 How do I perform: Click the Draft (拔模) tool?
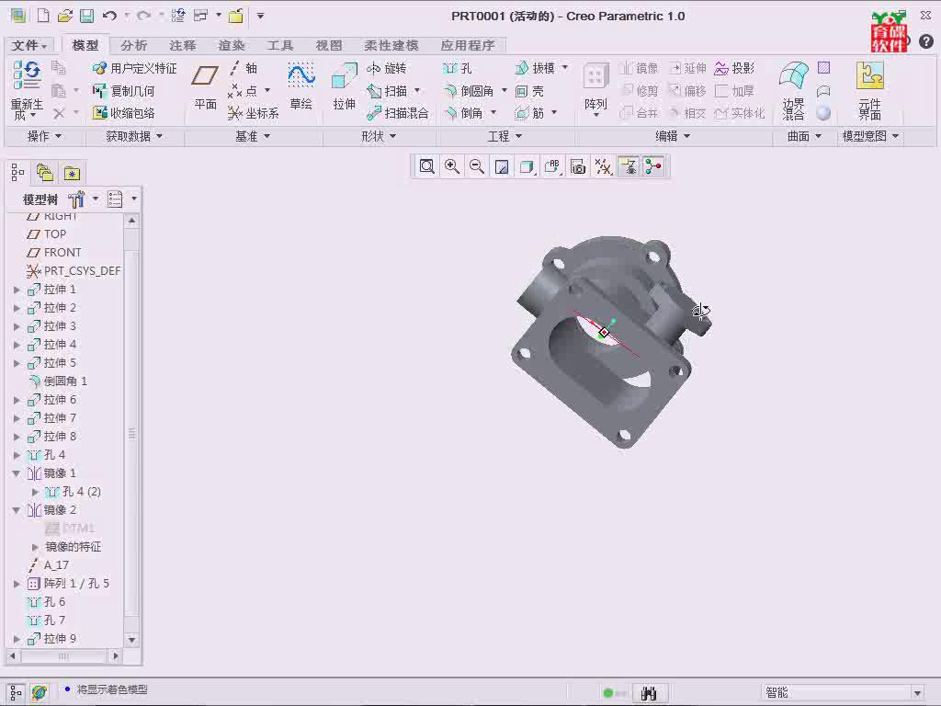pos(536,68)
